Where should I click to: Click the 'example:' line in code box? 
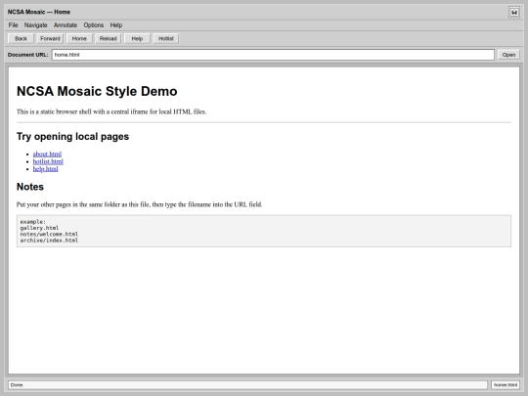point(33,222)
